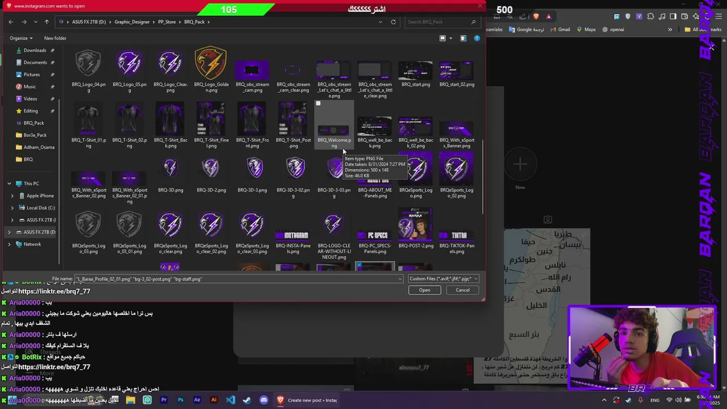This screenshot has width=727, height=409.
Task: Go up one folder level
Action: [47, 22]
